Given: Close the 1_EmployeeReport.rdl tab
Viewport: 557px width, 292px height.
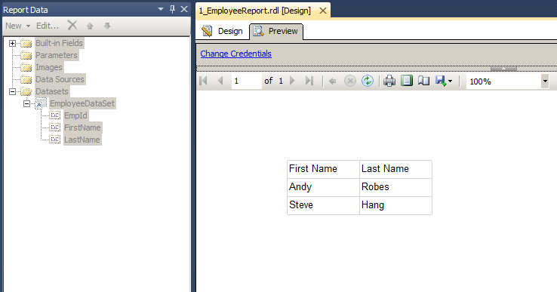Looking at the screenshot, I should click(323, 11).
